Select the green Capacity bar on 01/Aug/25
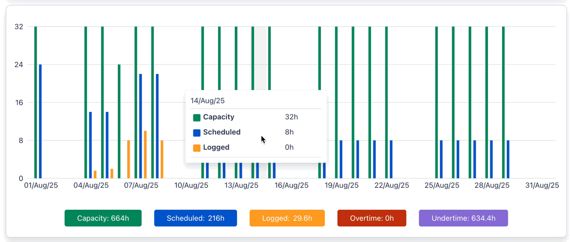This screenshot has width=570, height=242. (x=36, y=102)
